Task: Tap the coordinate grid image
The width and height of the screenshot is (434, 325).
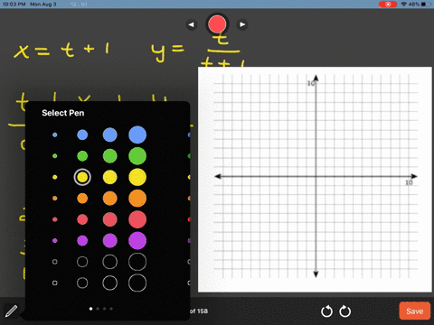Action: [x=315, y=180]
